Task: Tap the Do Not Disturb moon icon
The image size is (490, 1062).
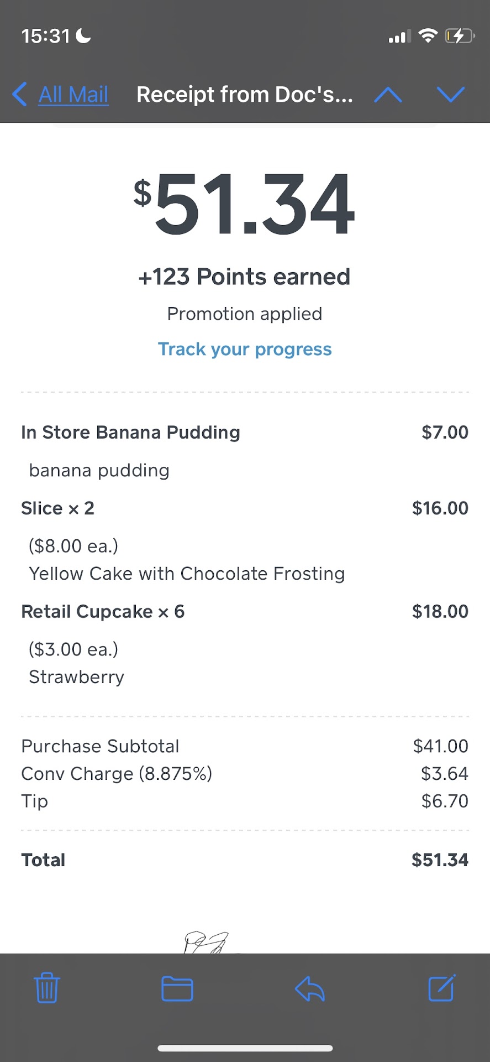Action: [x=83, y=36]
